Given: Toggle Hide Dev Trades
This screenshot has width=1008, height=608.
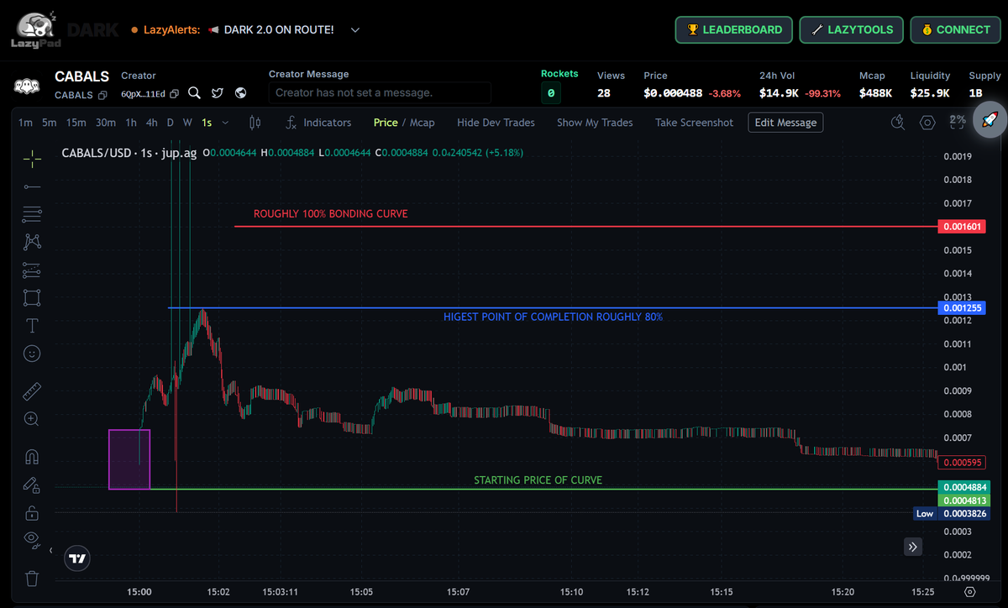Looking at the screenshot, I should coord(496,123).
